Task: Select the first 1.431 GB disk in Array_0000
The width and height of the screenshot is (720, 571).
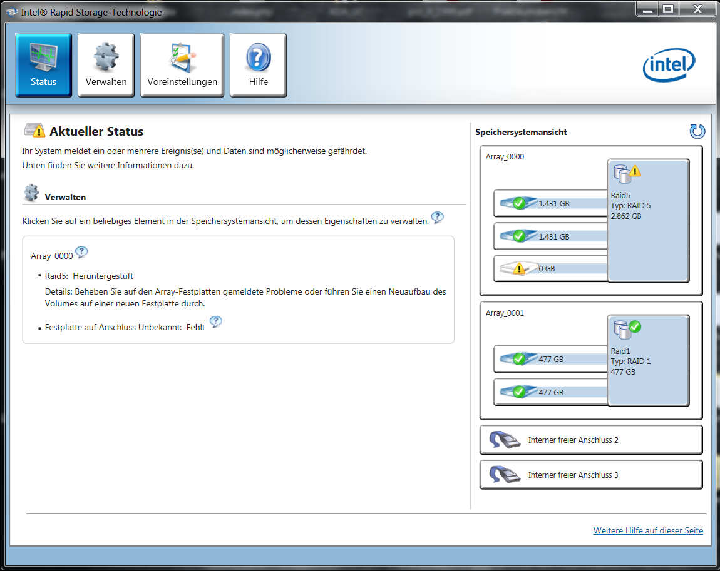Action: click(550, 203)
